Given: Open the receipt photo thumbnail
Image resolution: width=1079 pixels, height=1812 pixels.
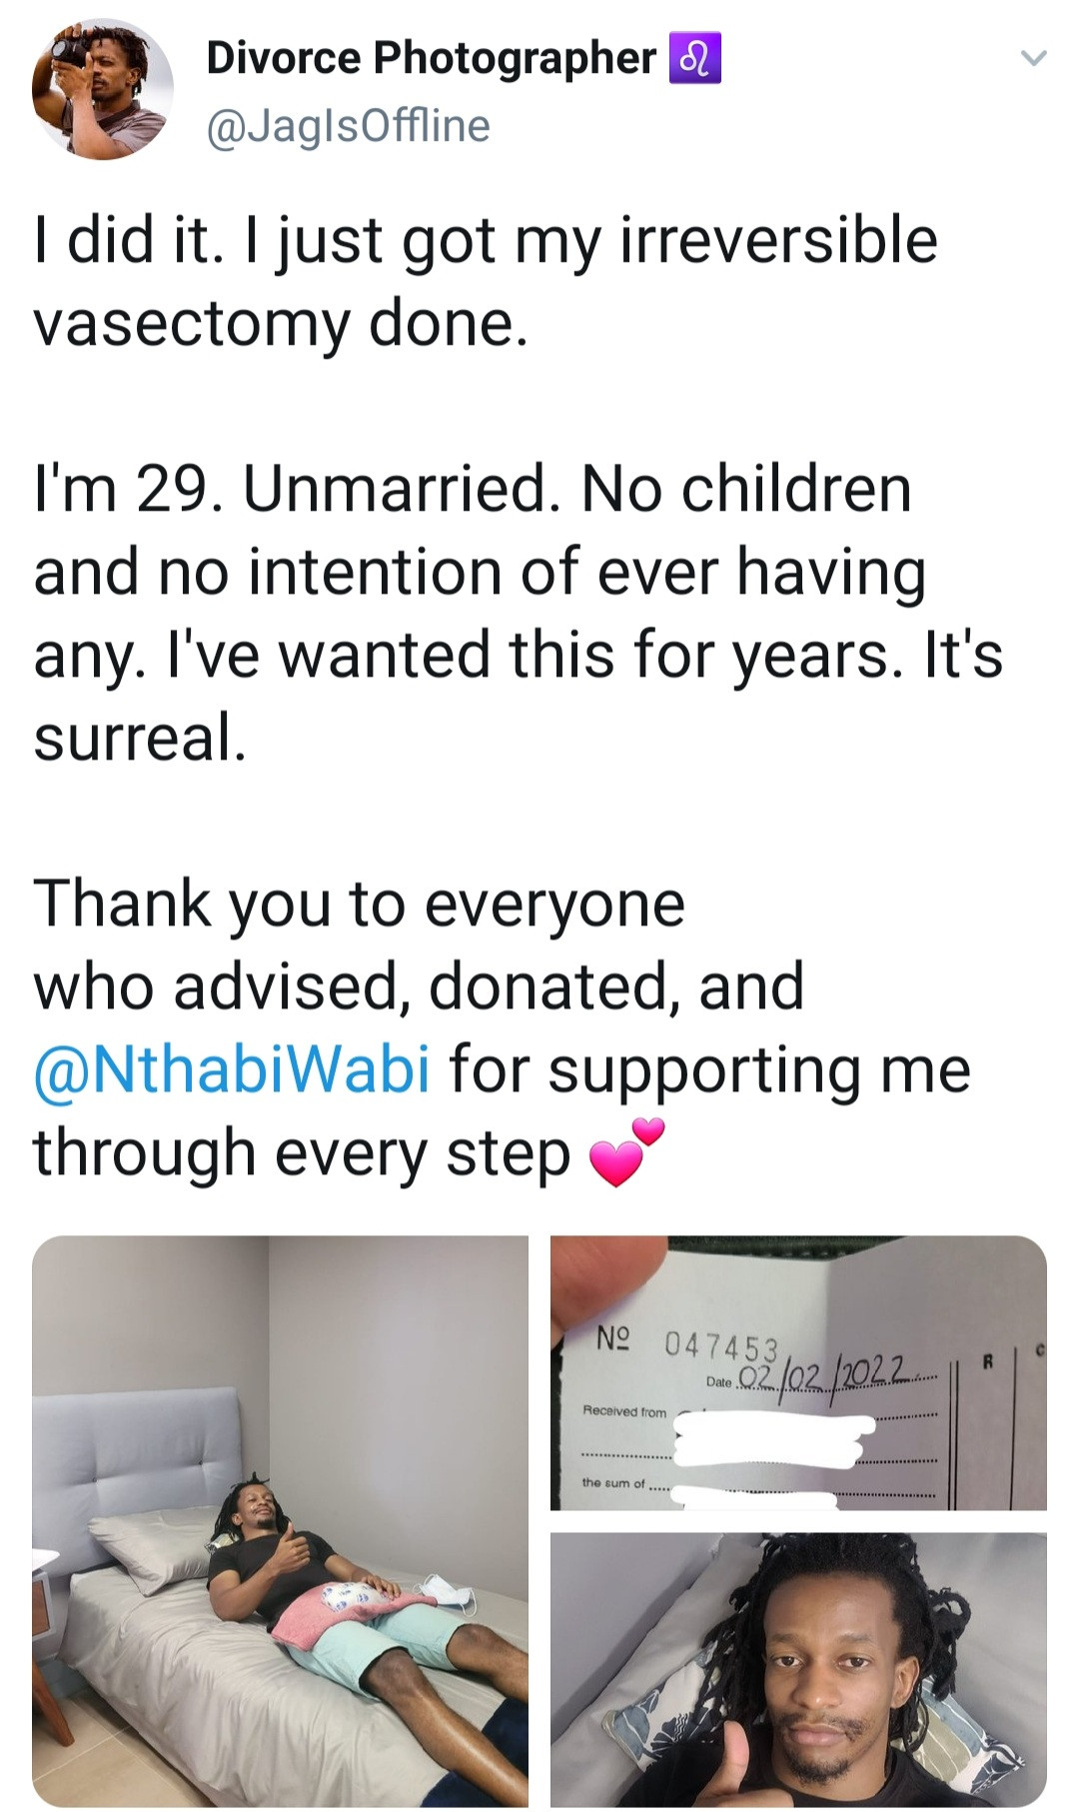Looking at the screenshot, I should (x=797, y=1372).
